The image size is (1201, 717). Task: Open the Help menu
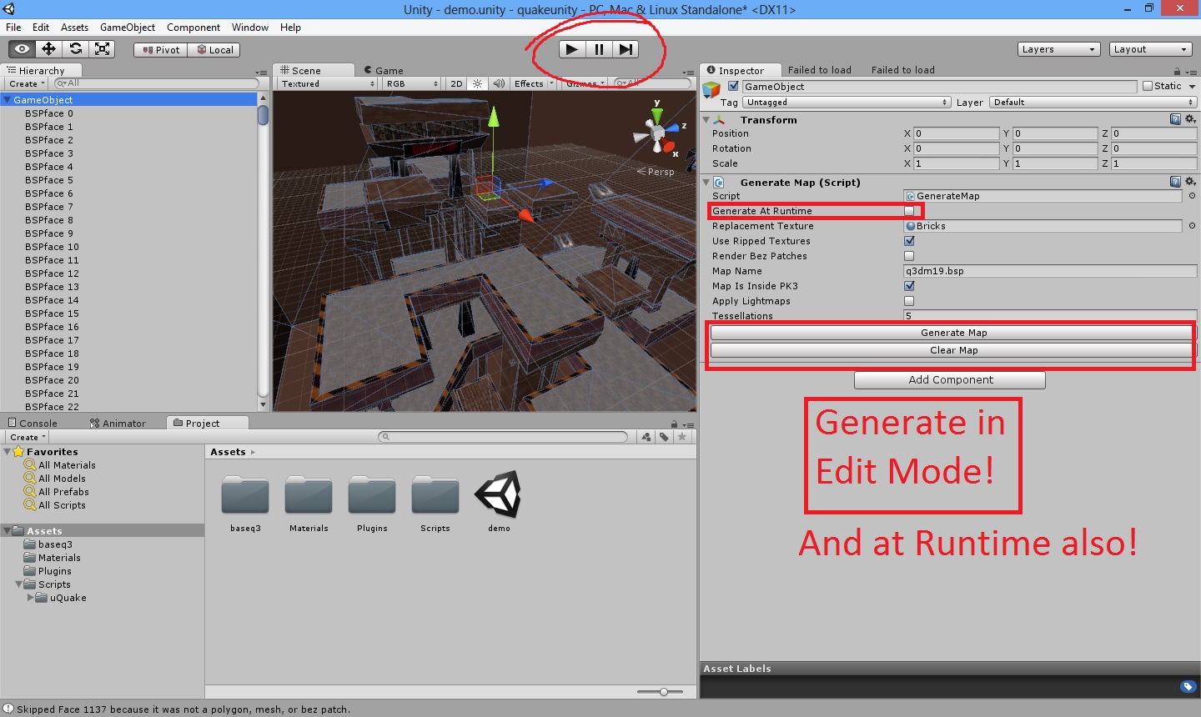click(x=290, y=28)
